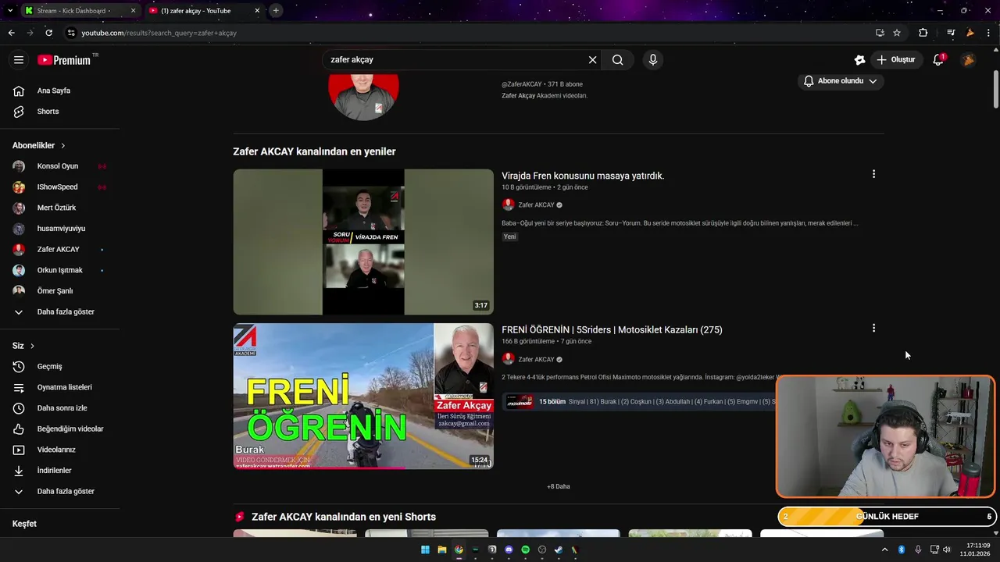The image size is (1000, 562).
Task: Open Orkun Işıtmak subscription
Action: (x=59, y=270)
